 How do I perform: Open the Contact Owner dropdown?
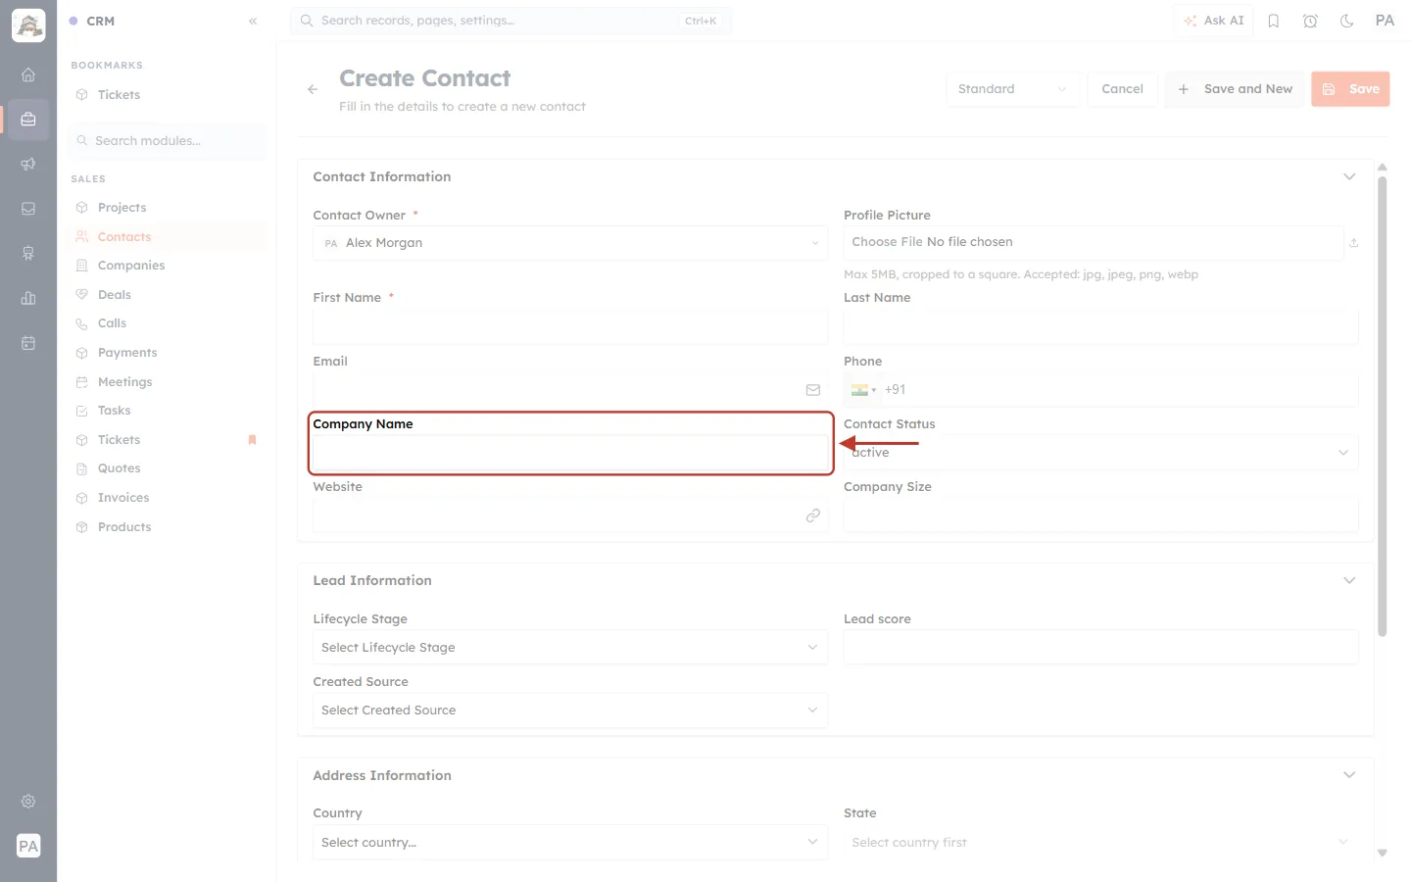click(x=570, y=243)
